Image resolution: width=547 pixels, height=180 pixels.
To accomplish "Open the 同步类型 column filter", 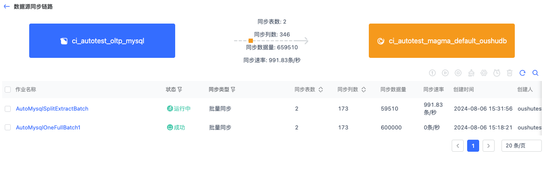I will click(x=233, y=90).
